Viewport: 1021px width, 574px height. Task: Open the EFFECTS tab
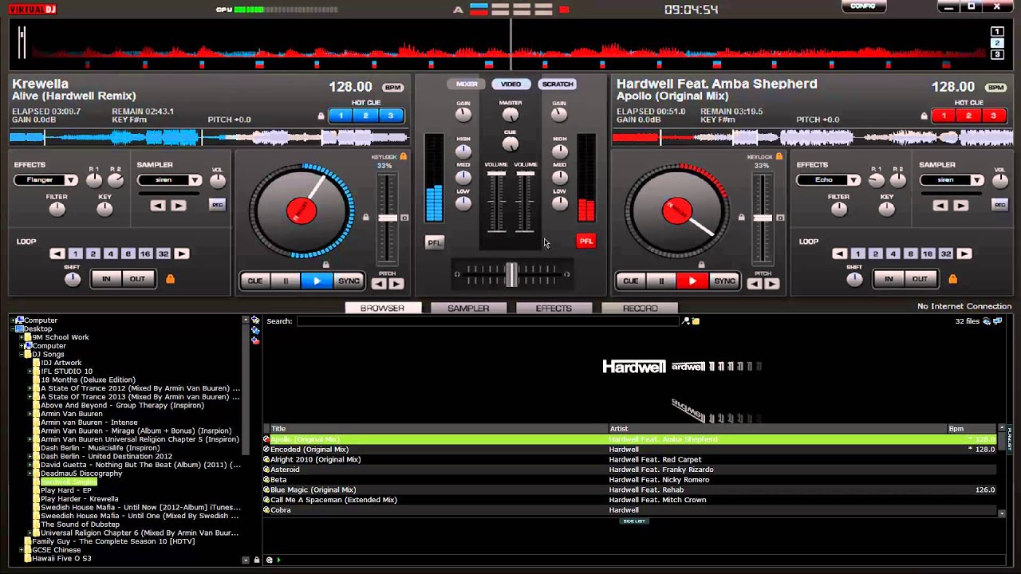point(554,308)
